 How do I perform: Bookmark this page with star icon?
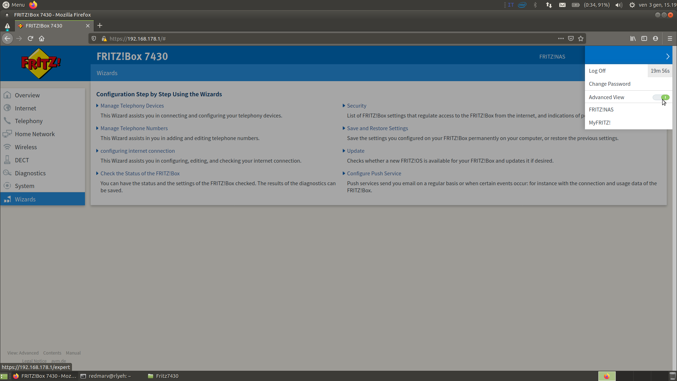coord(581,38)
